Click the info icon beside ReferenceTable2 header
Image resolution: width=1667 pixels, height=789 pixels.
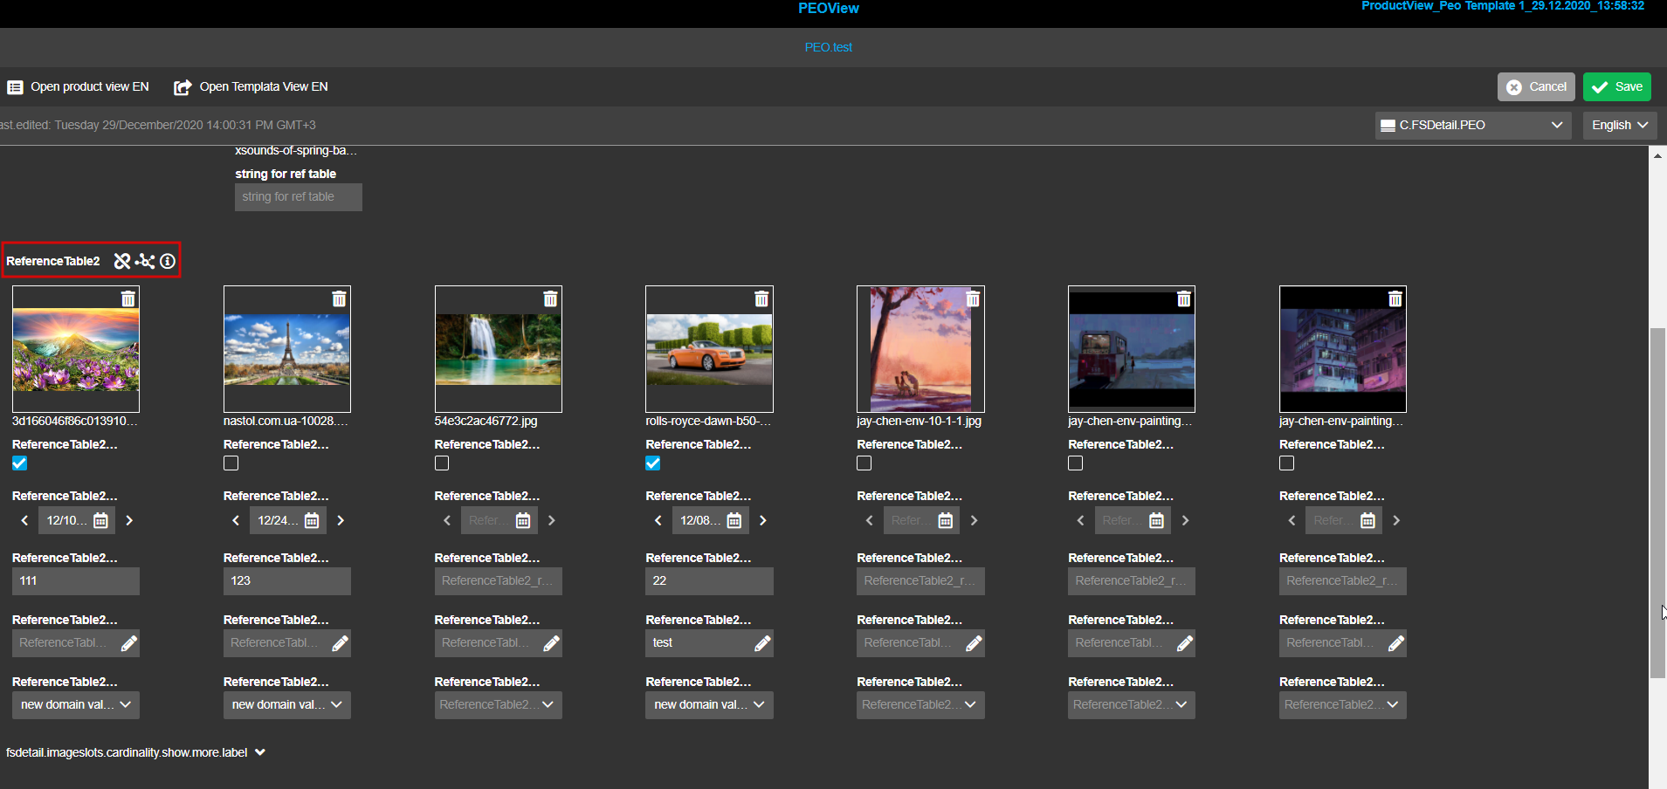168,261
